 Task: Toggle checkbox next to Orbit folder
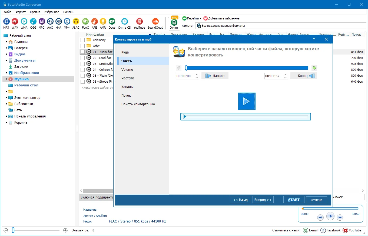[x=82, y=46]
